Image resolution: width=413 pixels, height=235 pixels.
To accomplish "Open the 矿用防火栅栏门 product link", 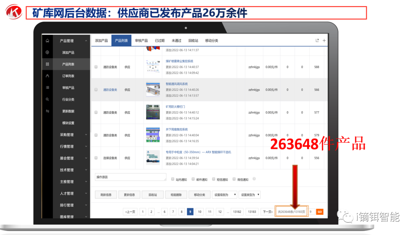I will (175, 107).
